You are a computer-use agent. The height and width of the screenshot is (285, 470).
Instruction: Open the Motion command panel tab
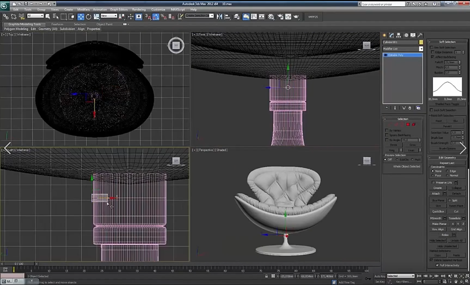pos(406,35)
